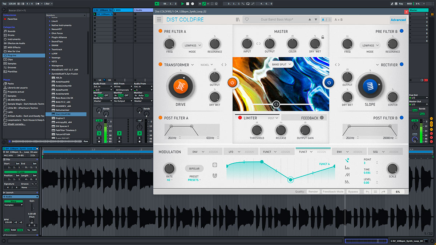Screen dimensions: 436x245
Task: Click the dice randomize icon in Modulation
Action: pyautogui.click(x=215, y=165)
